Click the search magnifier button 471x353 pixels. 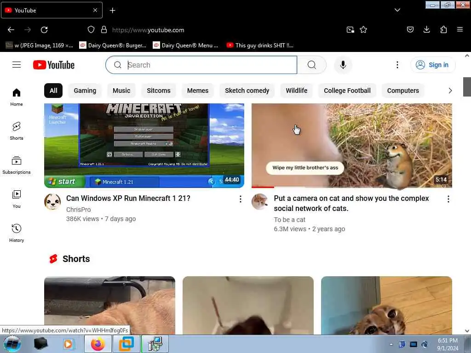pyautogui.click(x=311, y=65)
